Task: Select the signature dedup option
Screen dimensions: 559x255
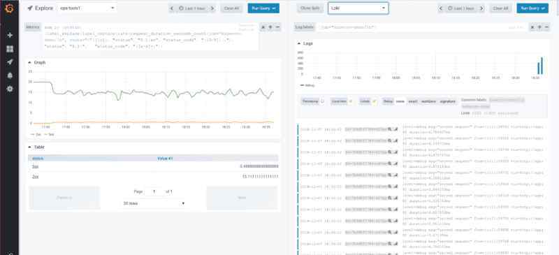Action: (447, 101)
